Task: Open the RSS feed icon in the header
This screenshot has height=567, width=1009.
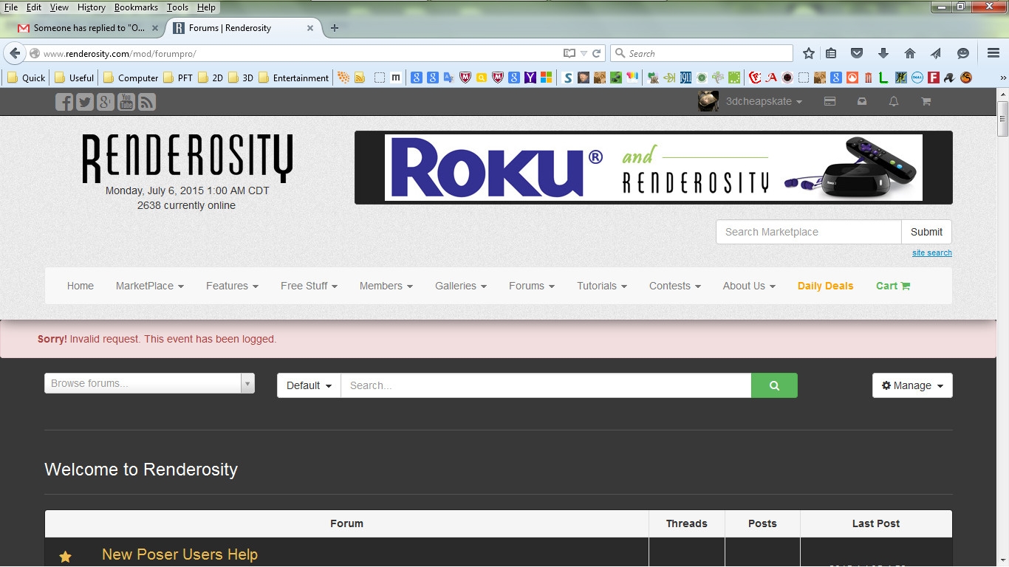Action: click(147, 102)
